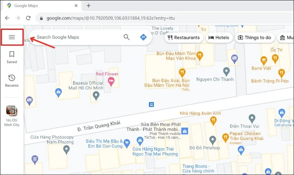Click Bánh Tráng Pi Péo label
Screen dimensions: 294x175
(270, 81)
